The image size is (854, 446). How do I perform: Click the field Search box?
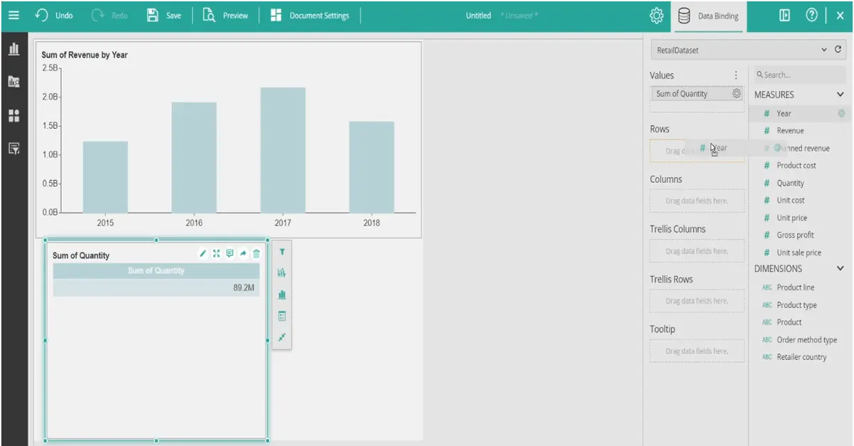click(798, 75)
